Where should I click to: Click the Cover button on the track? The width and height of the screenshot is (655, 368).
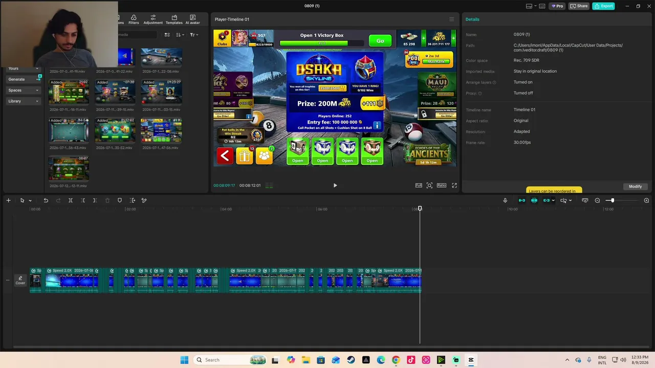point(20,281)
